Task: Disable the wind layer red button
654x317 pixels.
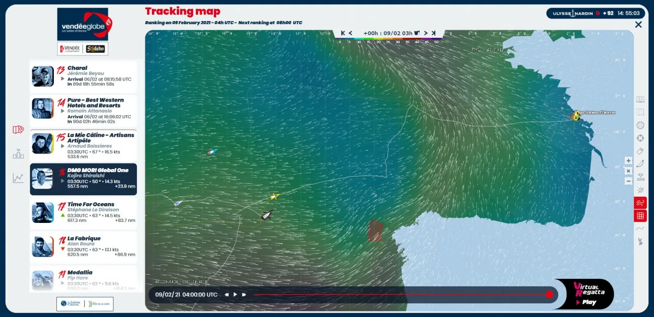Action: [640, 203]
